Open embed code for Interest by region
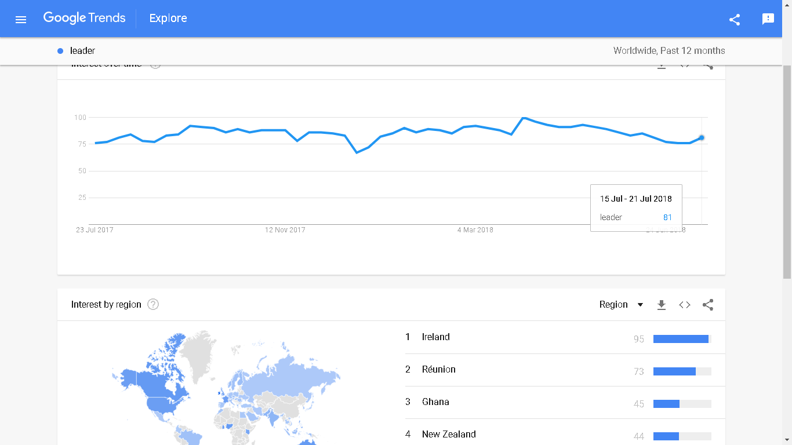The image size is (792, 445). coord(685,305)
